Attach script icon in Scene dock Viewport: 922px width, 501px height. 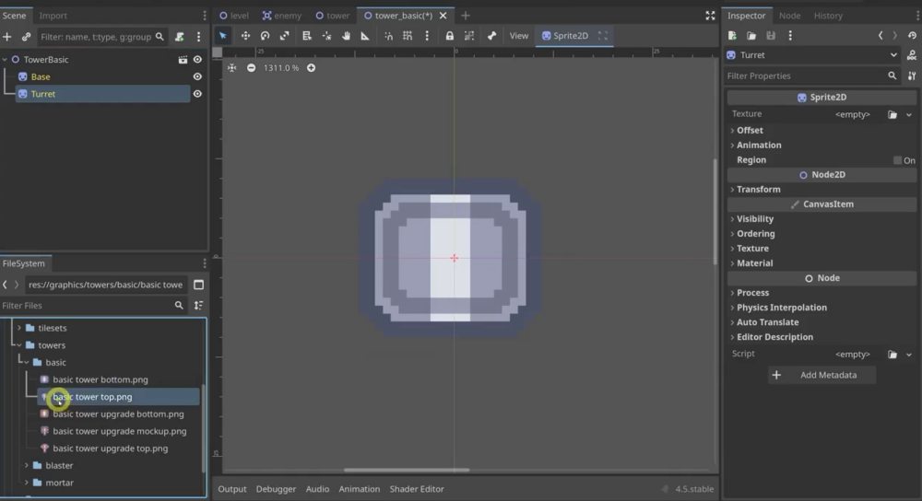click(x=180, y=37)
